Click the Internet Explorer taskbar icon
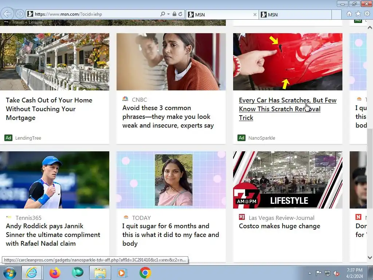The width and height of the screenshot is (373, 280). click(32, 273)
